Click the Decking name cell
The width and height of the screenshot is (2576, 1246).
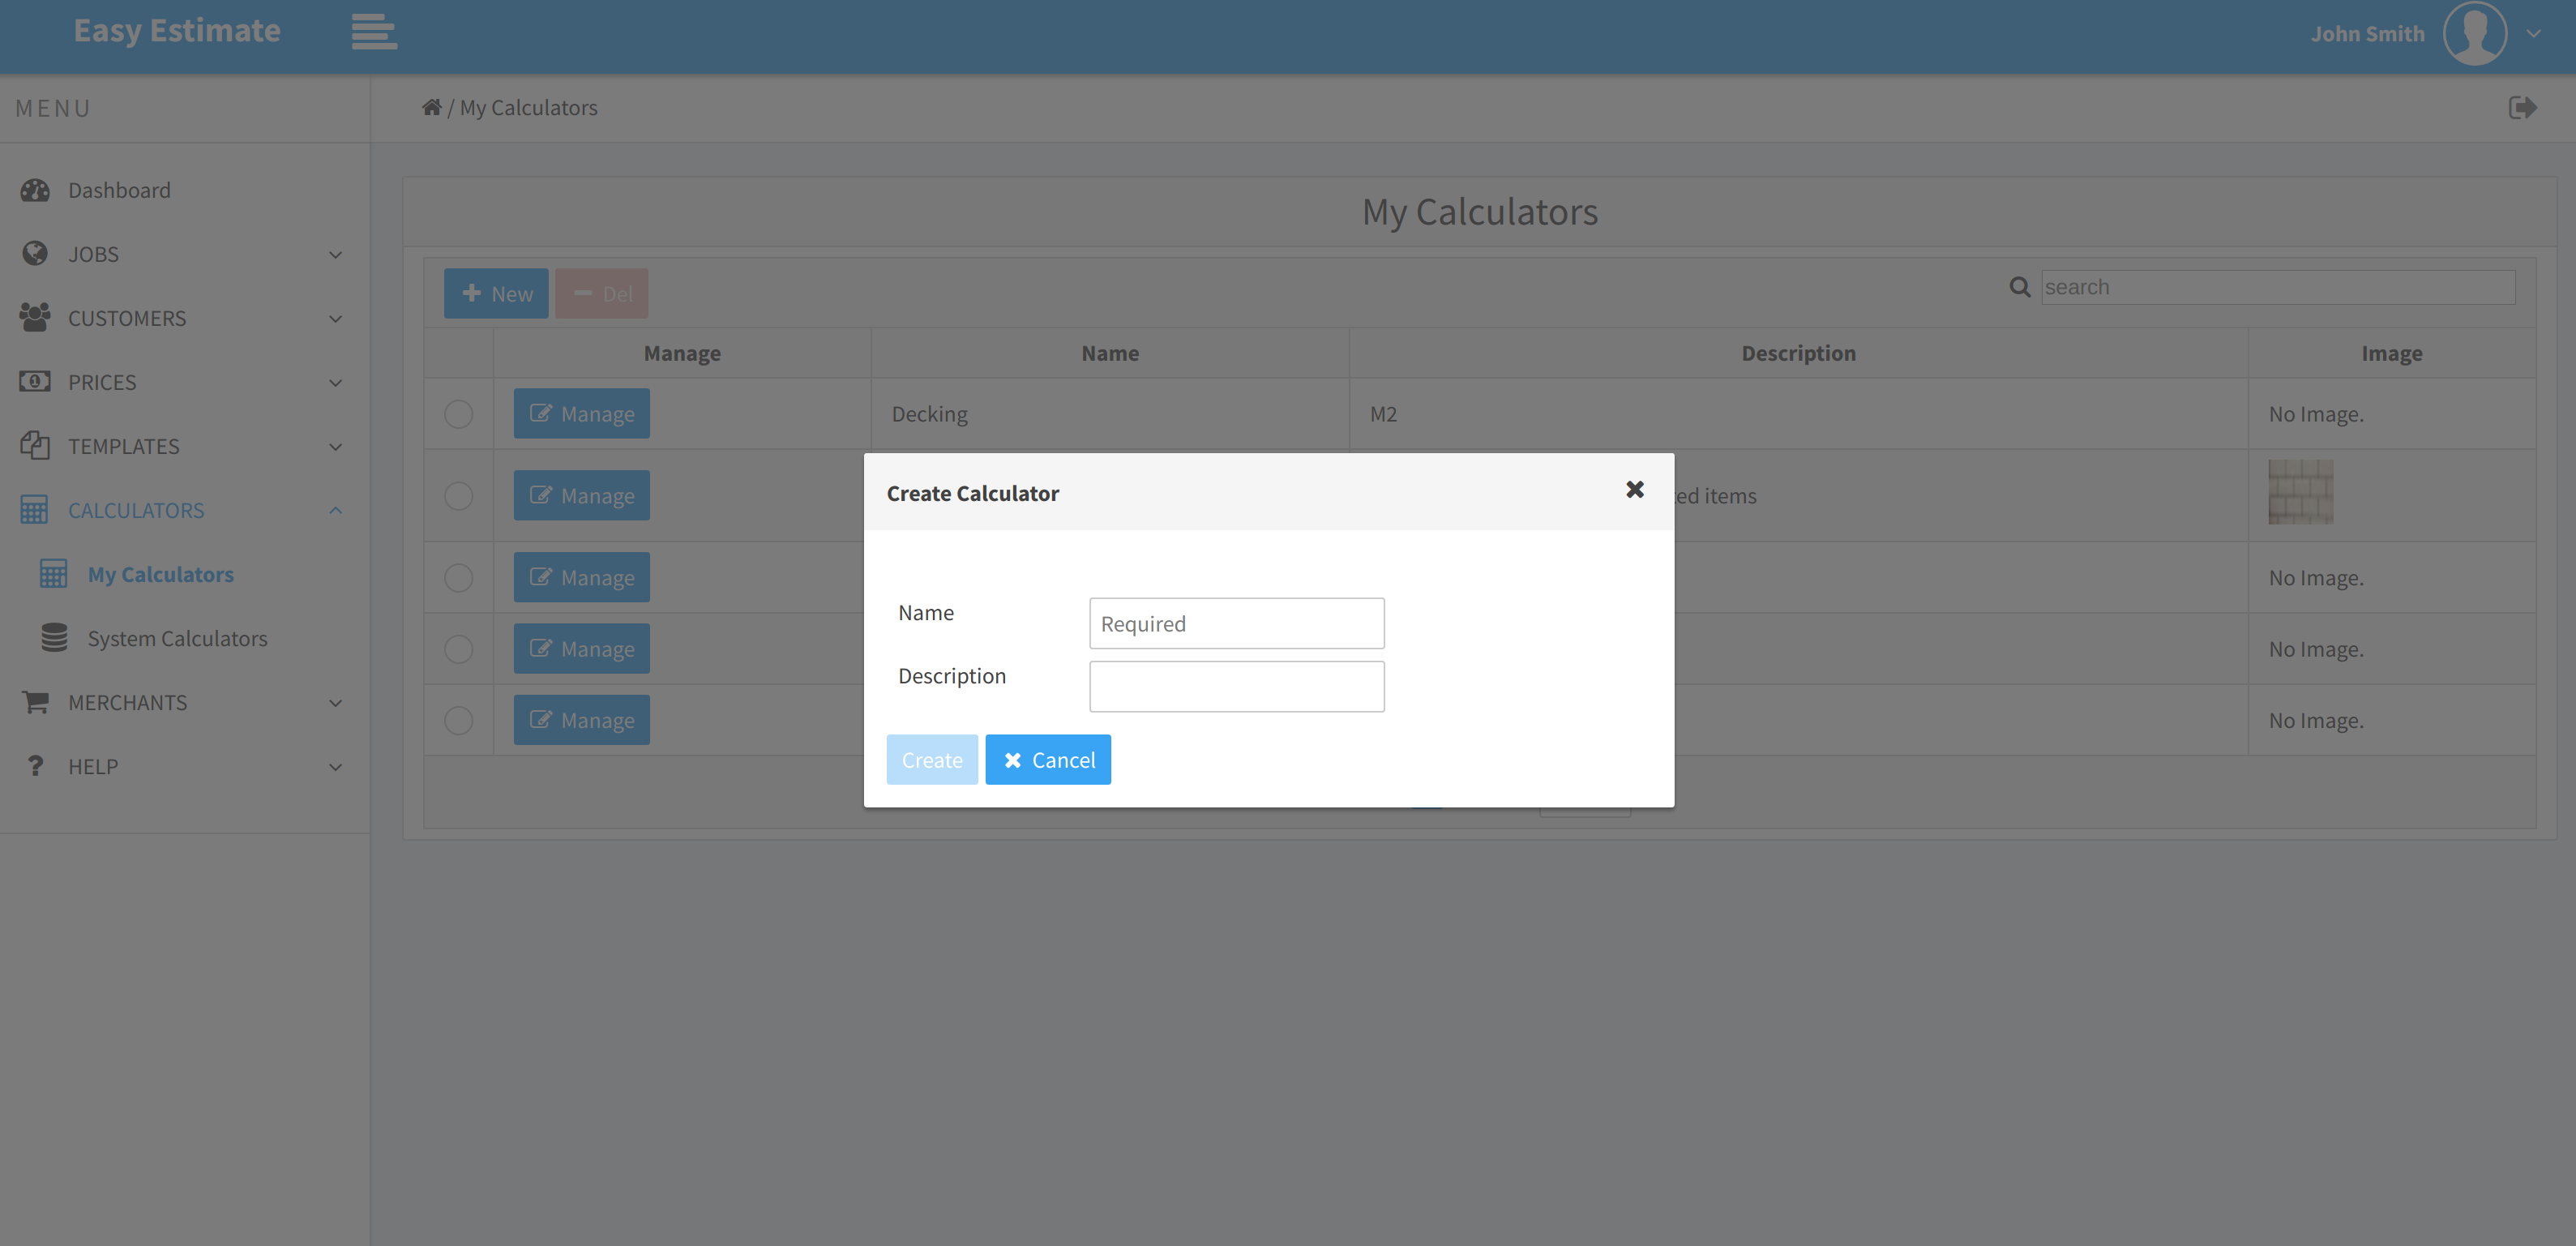coord(1110,414)
